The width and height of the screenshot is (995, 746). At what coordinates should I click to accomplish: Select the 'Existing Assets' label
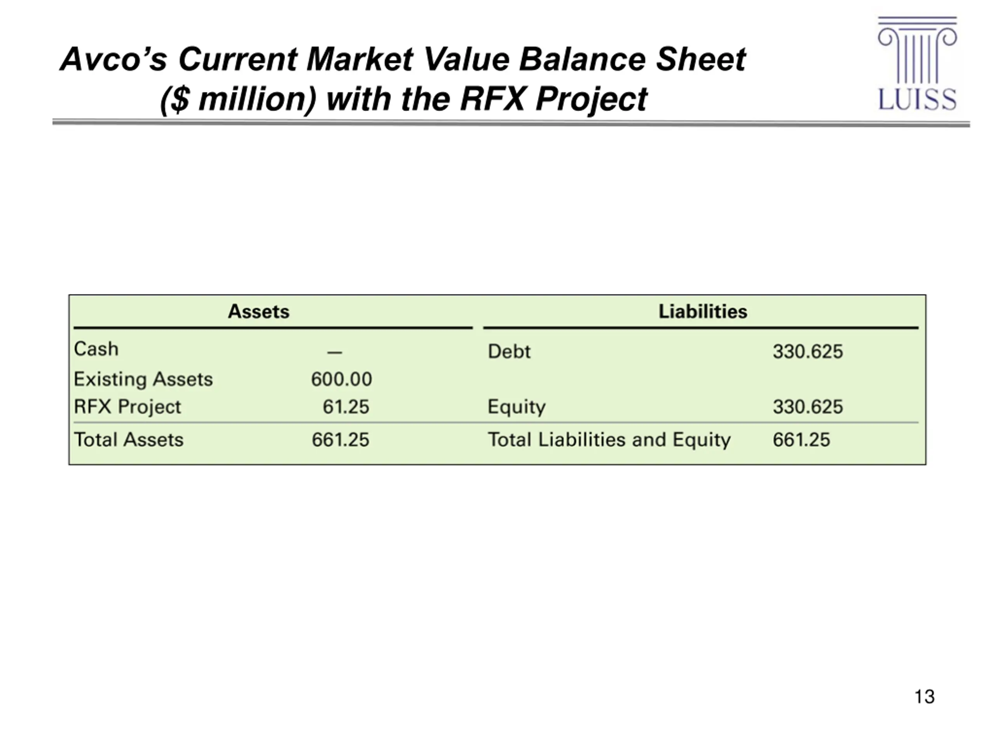pos(143,379)
